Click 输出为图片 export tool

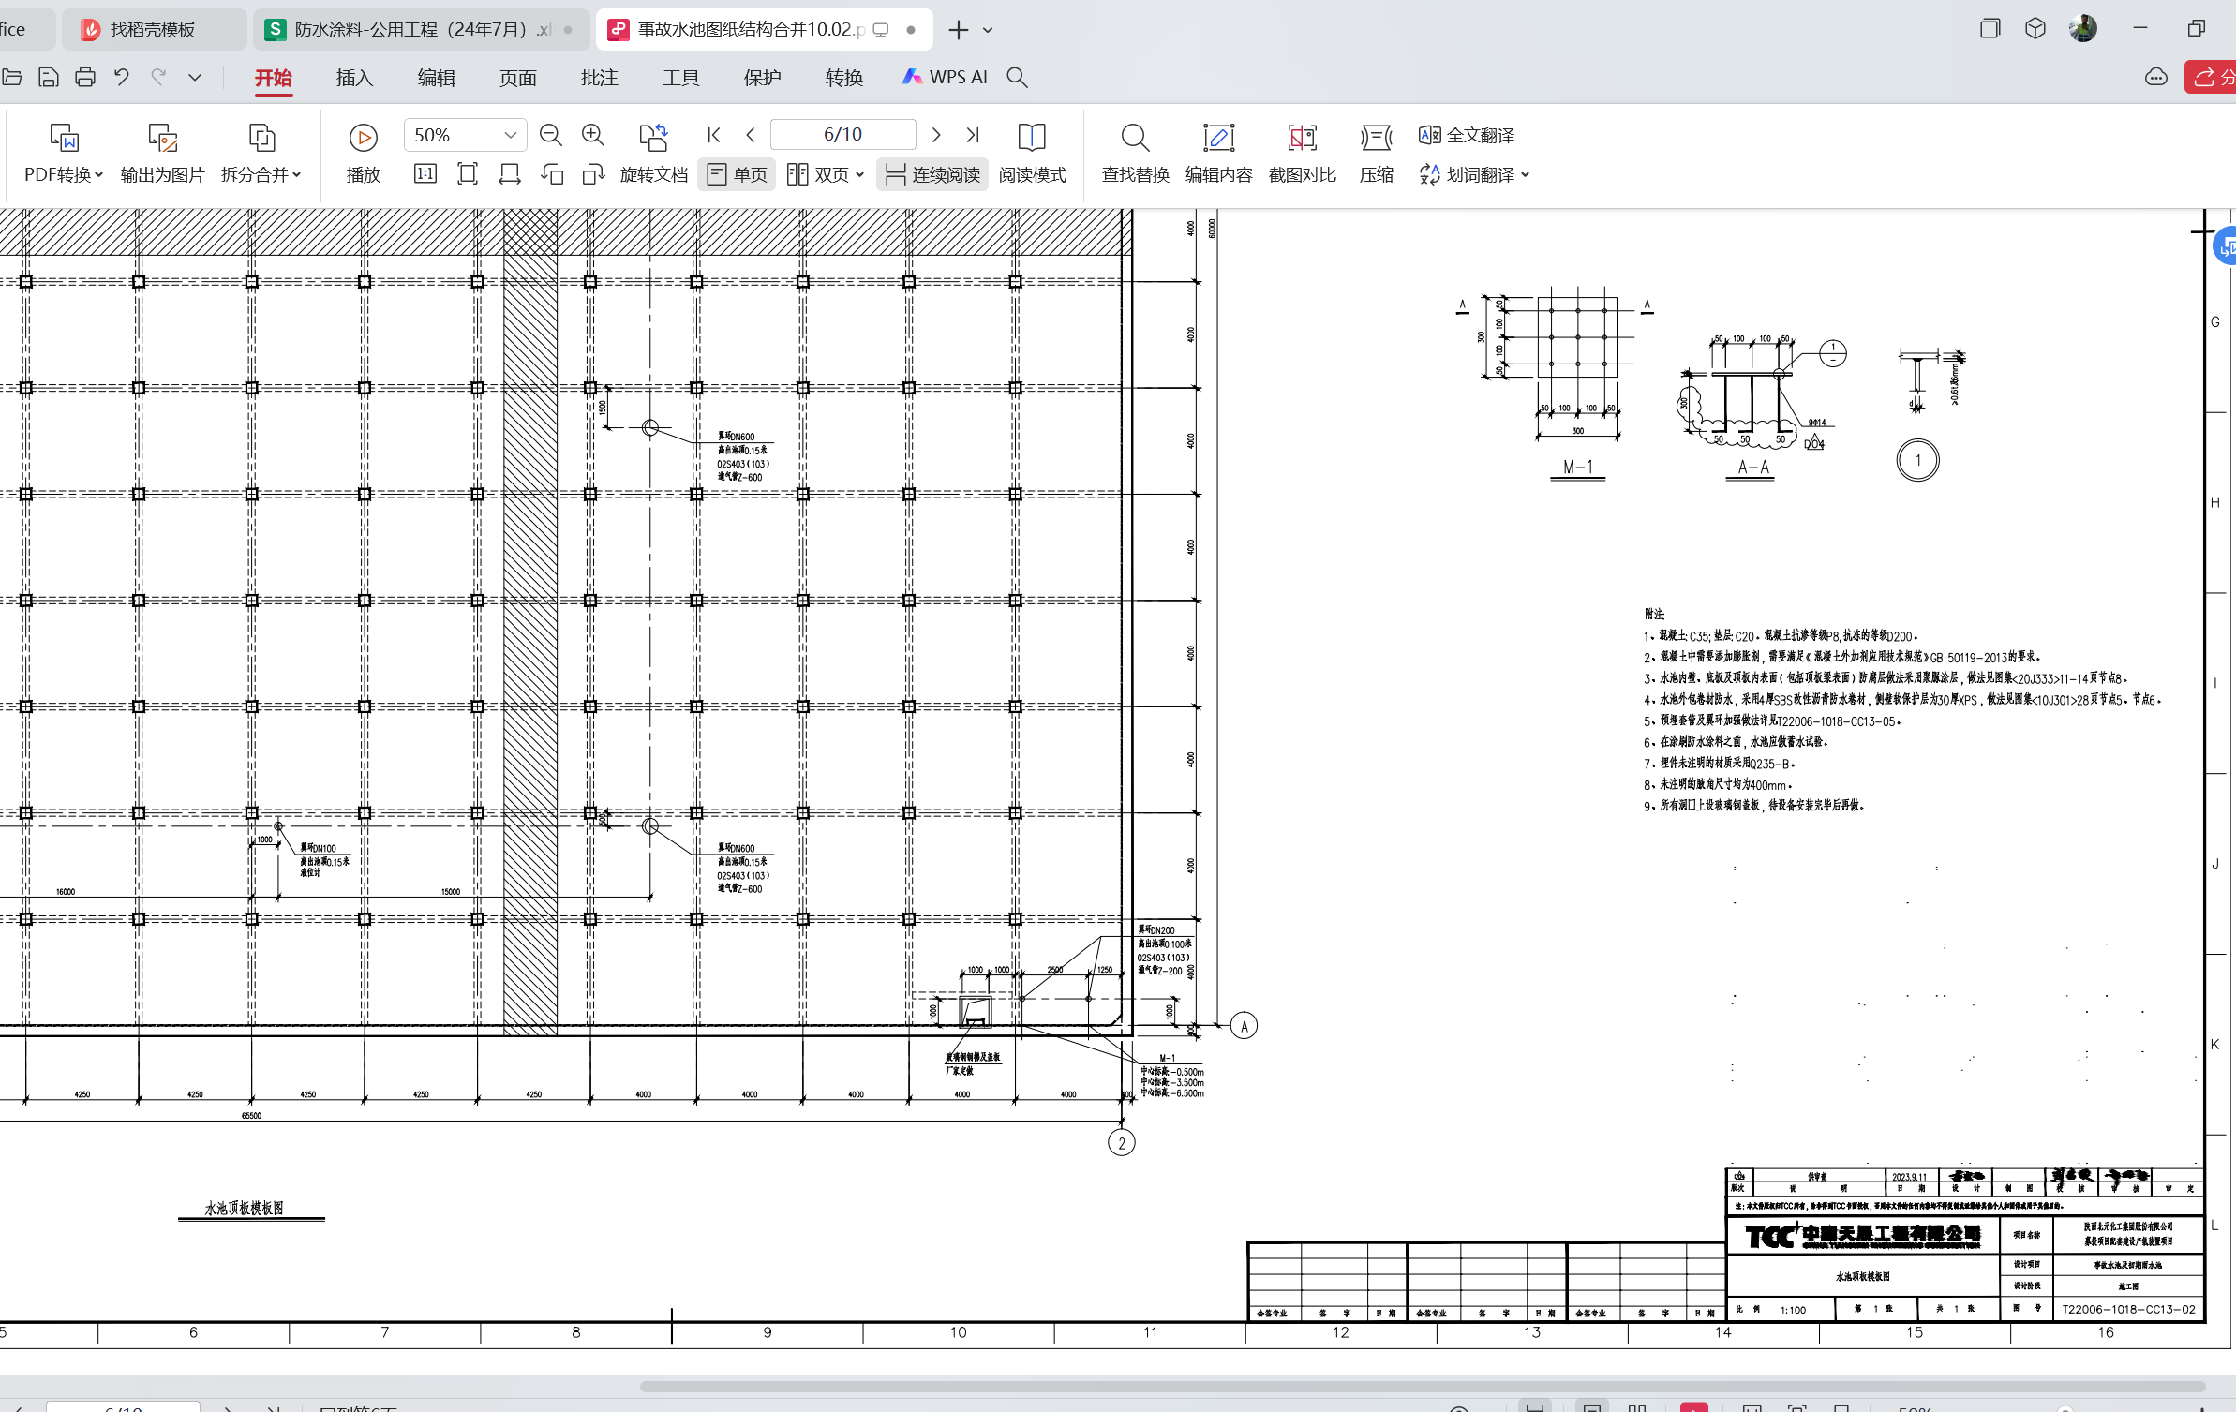click(162, 154)
